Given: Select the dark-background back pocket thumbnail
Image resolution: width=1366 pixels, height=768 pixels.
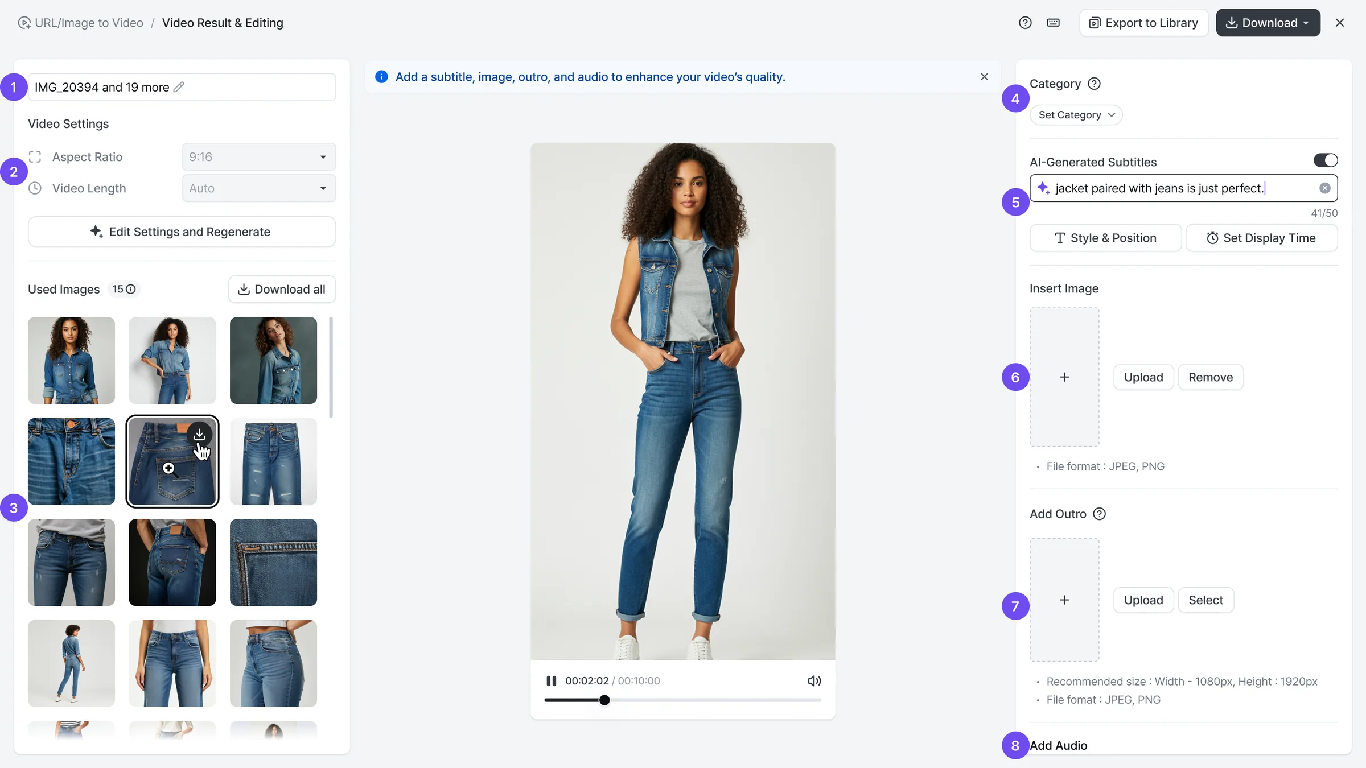Looking at the screenshot, I should [172, 562].
